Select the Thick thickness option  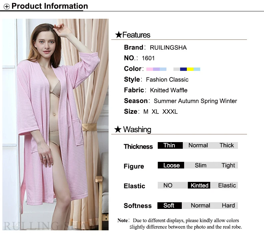coord(227,145)
